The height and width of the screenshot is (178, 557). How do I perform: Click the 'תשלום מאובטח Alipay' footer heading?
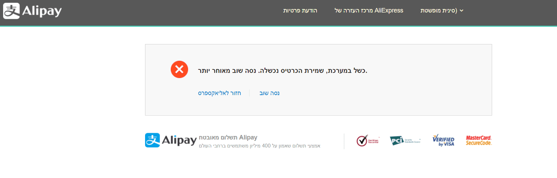coord(228,137)
